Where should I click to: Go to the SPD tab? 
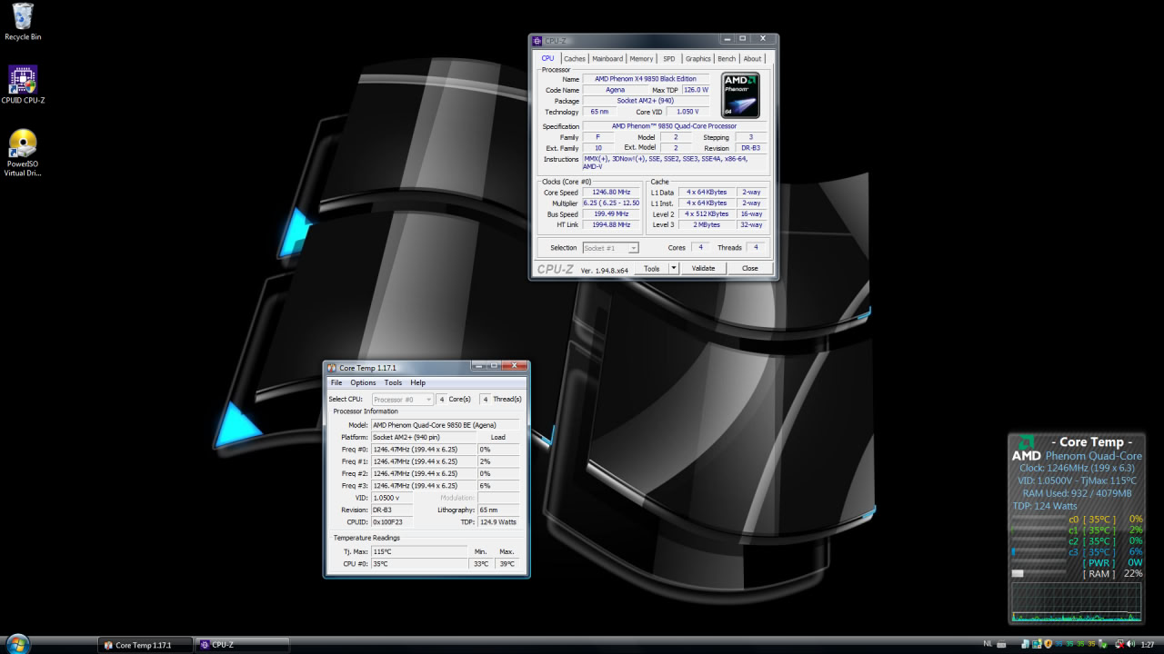click(x=669, y=59)
